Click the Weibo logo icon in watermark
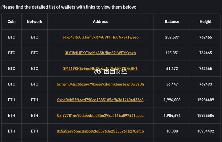The image size is (222, 142). coord(98,71)
